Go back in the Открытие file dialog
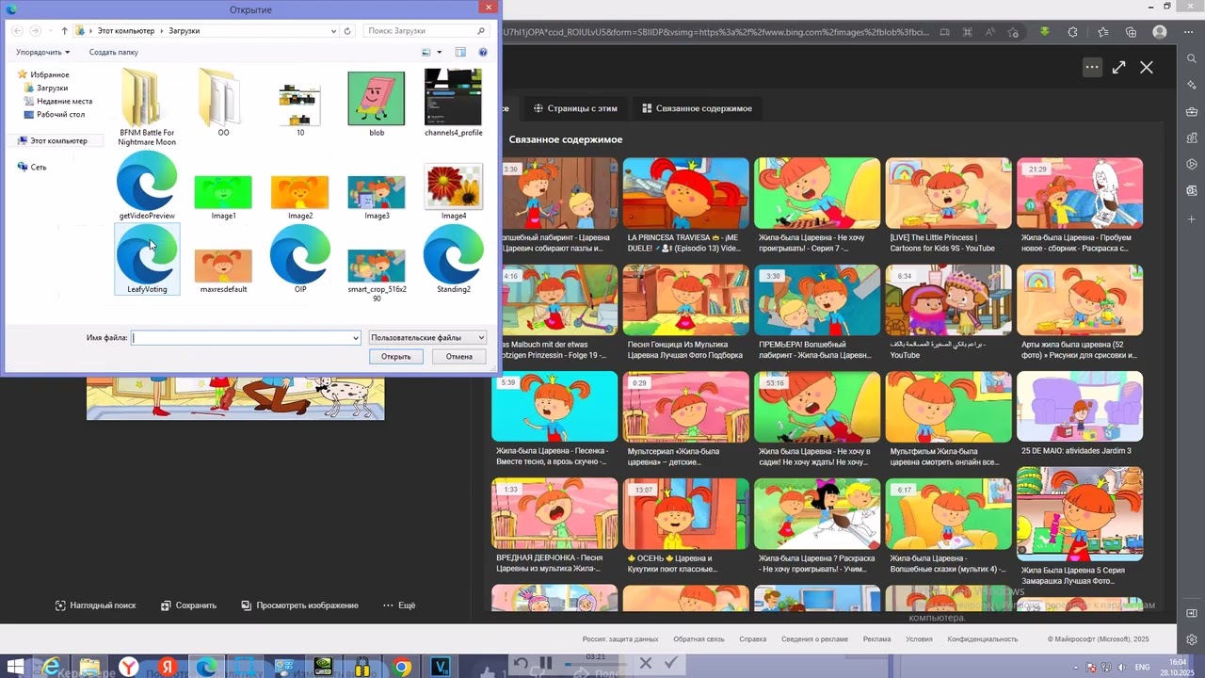The image size is (1205, 678). coord(18,31)
